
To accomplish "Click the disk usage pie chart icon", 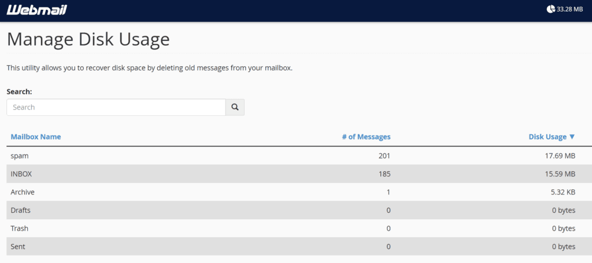I will pos(550,9).
